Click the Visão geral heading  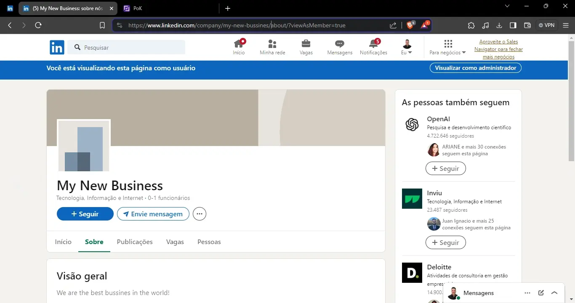(82, 276)
